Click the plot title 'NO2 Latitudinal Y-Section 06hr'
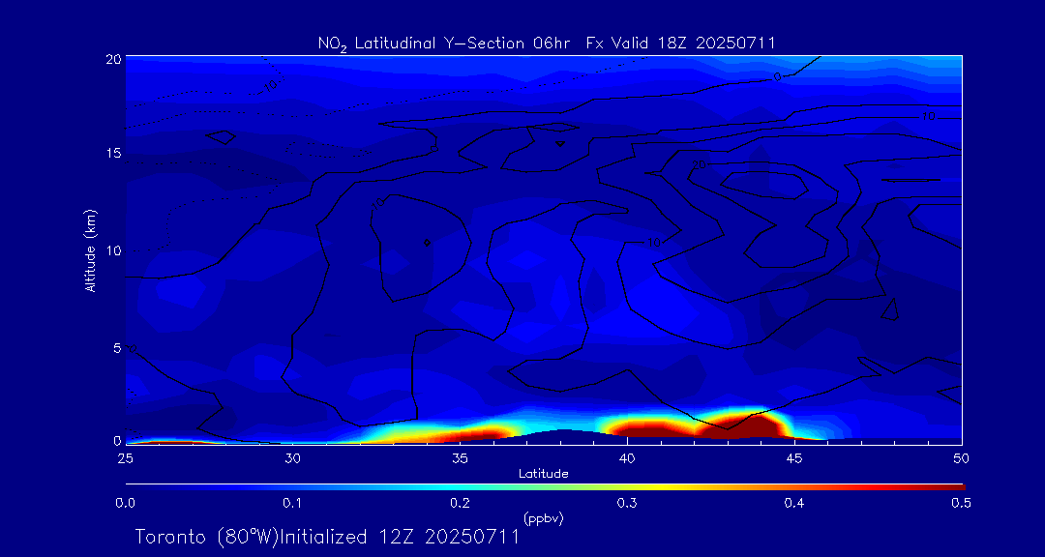1045x557 pixels. pos(442,44)
